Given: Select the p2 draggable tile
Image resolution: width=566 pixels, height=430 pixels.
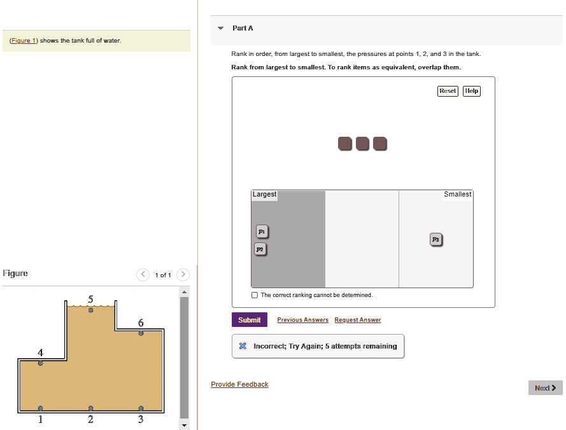Looking at the screenshot, I should (260, 249).
